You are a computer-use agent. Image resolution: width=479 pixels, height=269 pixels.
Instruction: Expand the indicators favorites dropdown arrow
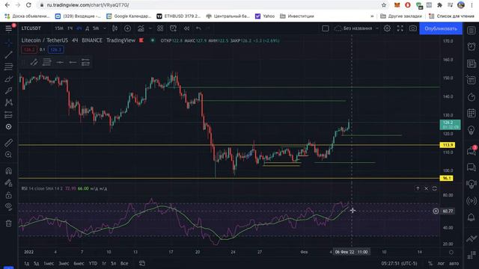pyautogui.click(x=150, y=28)
